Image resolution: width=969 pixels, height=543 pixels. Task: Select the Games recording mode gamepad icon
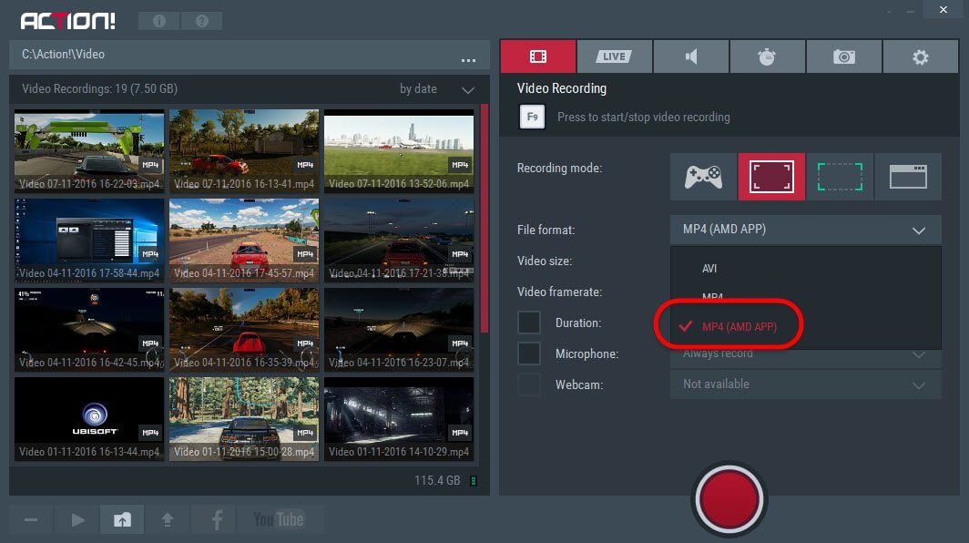(x=702, y=177)
